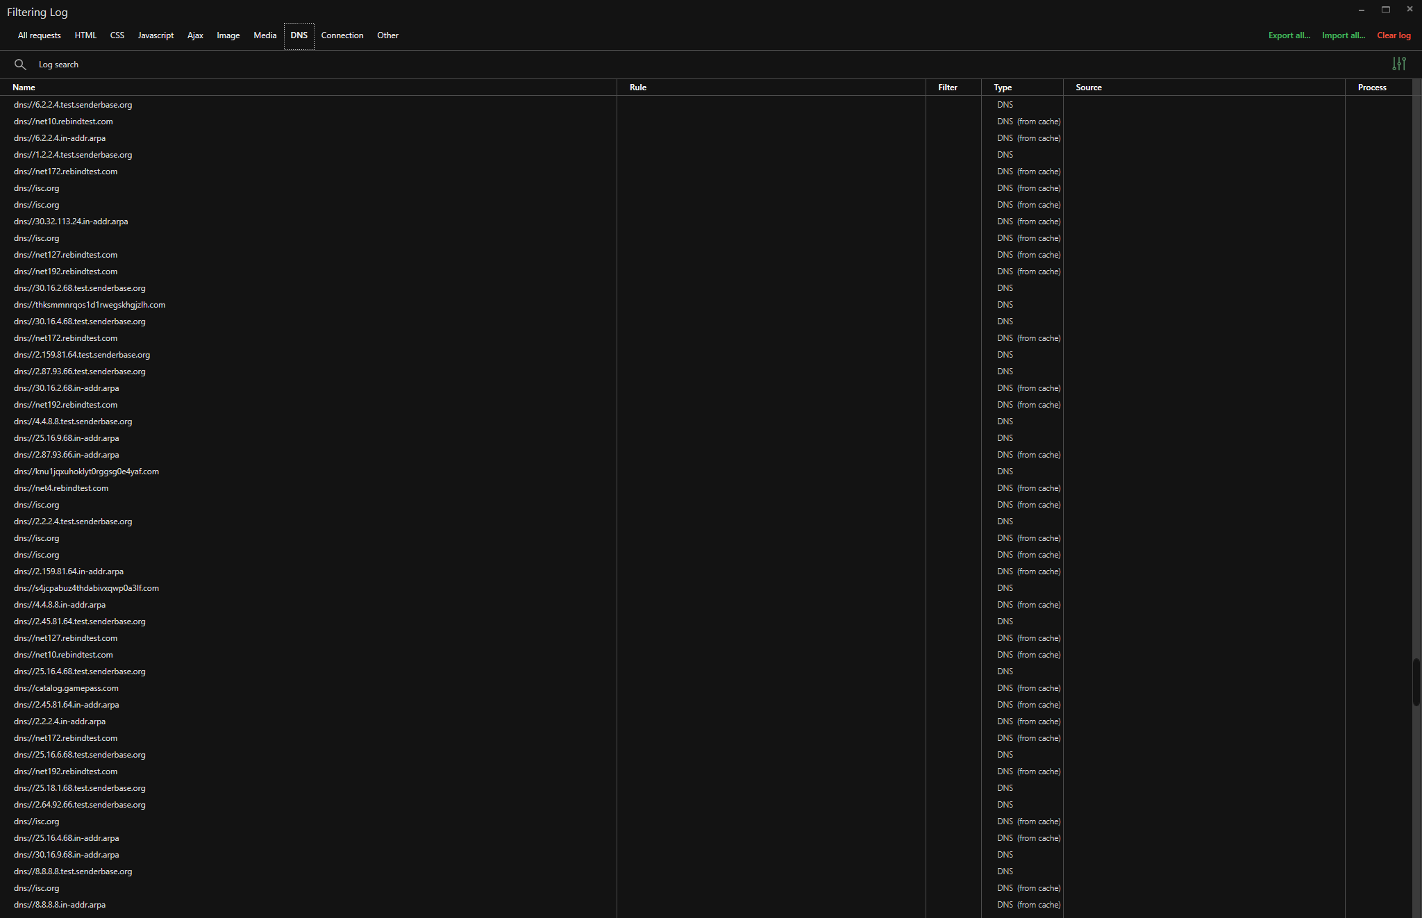1422x918 pixels.
Task: Switch to the All requests tab
Action: click(x=39, y=35)
